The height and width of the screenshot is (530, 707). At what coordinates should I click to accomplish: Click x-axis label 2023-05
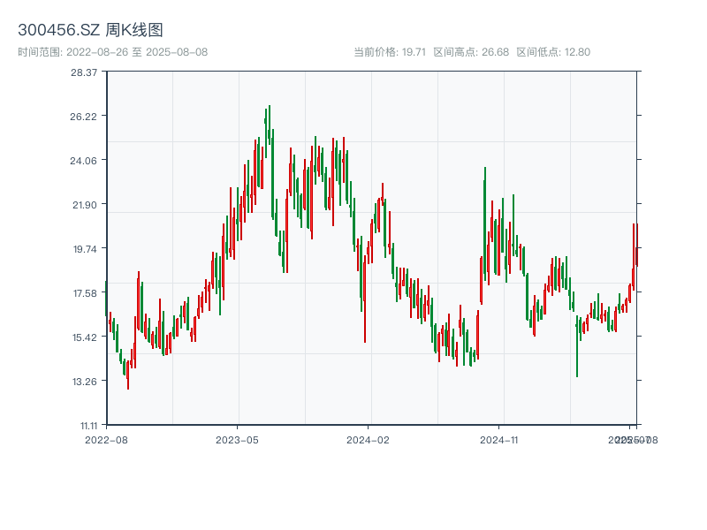click(237, 440)
